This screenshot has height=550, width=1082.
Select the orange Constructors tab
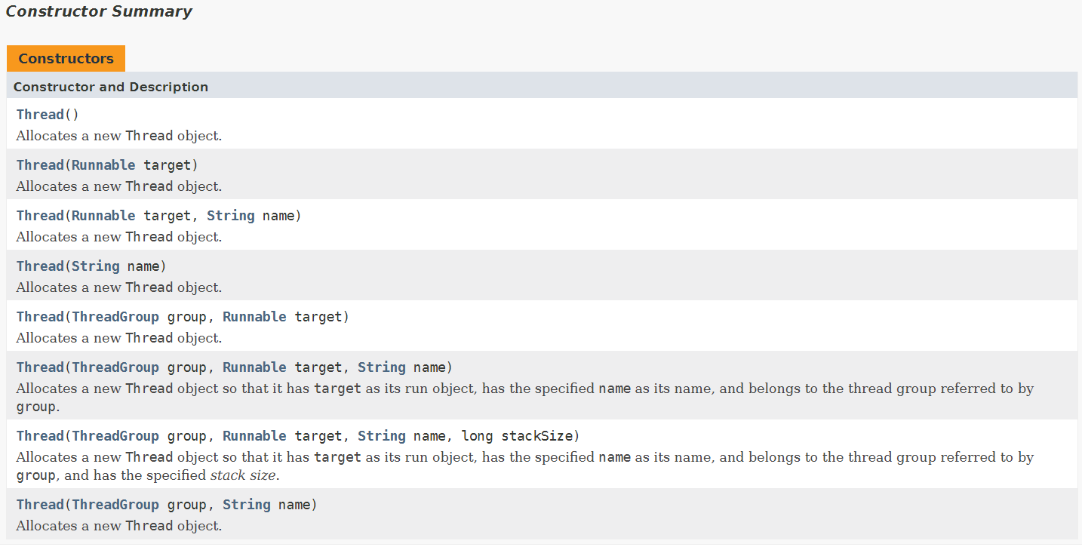click(66, 58)
